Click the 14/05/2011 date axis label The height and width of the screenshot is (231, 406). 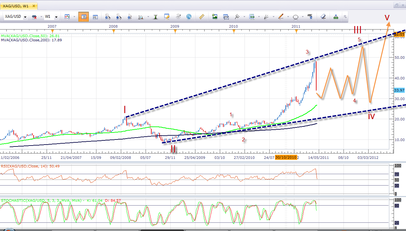(x=318, y=157)
